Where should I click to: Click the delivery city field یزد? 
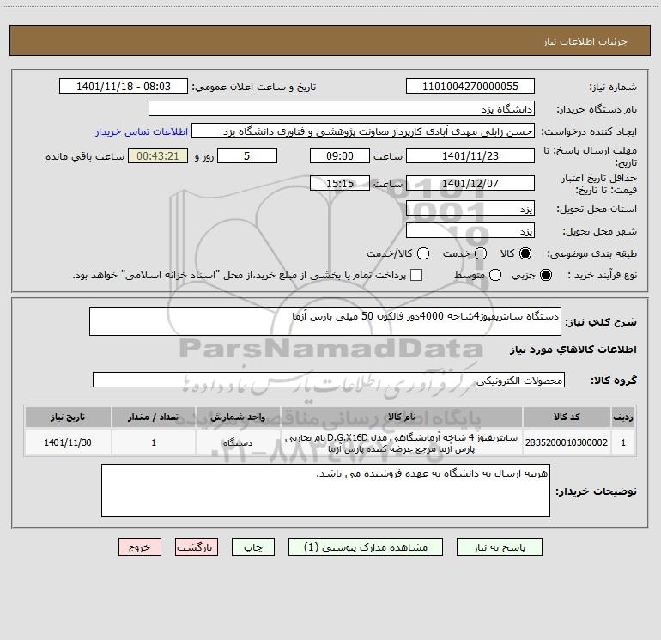click(470, 231)
